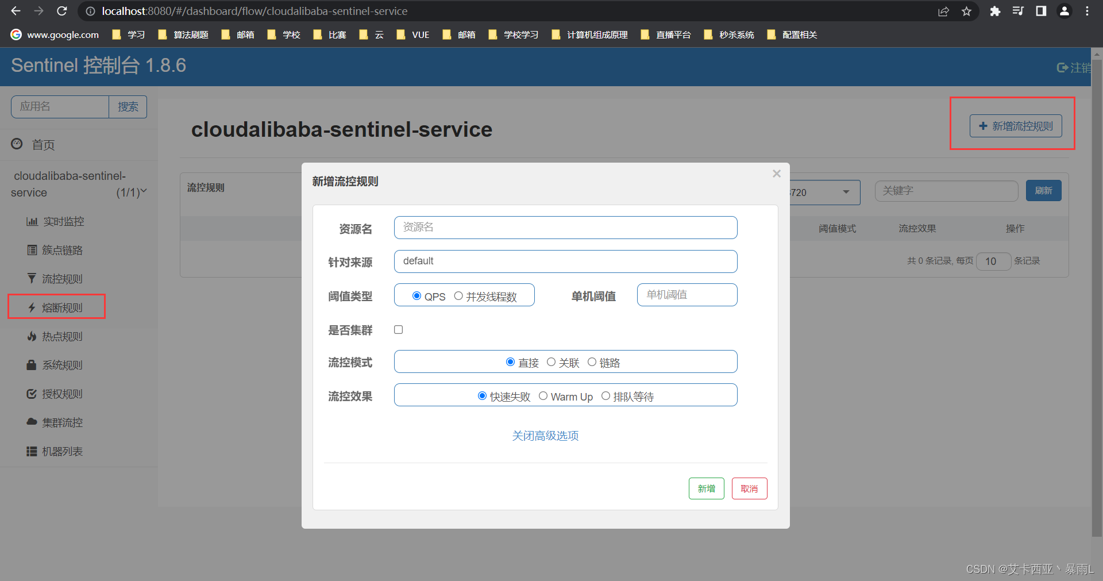Image resolution: width=1103 pixels, height=581 pixels.
Task: Click the browser back arrow
Action: click(16, 11)
